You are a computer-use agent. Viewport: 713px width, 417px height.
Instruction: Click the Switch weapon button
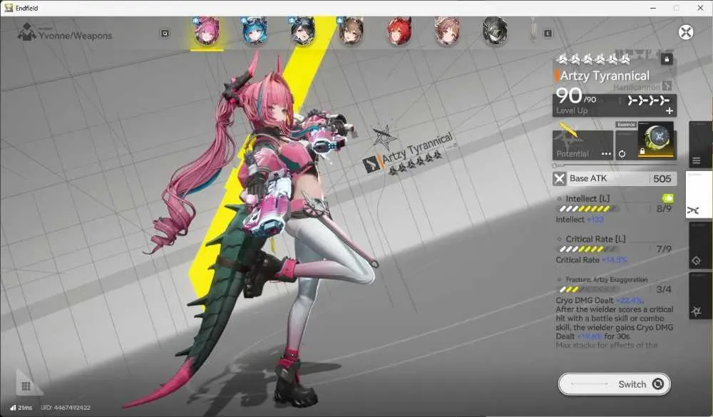tap(615, 384)
